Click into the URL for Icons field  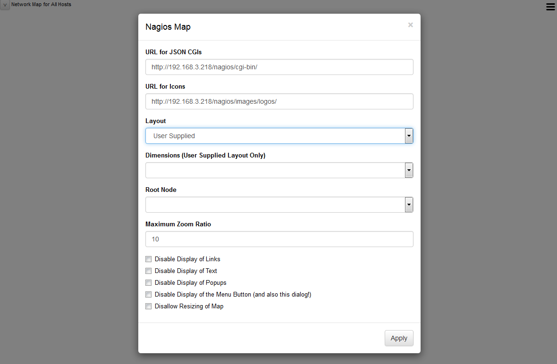279,101
